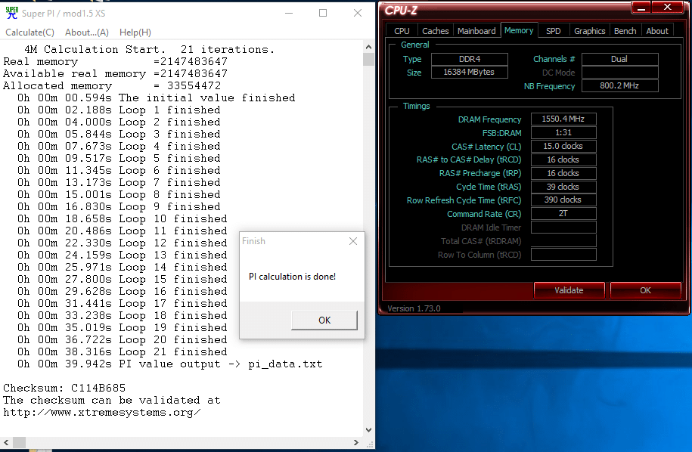Screen dimensions: 692x452
Task: Click the Validate button in CPU-Z
Action: tap(569, 290)
